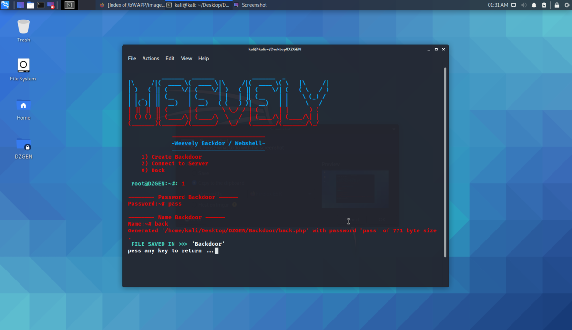Image resolution: width=572 pixels, height=330 pixels.
Task: Open the Edit menu in terminal
Action: [x=170, y=58]
